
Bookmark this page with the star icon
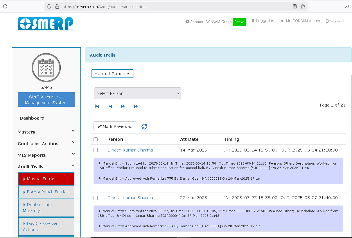click(x=303, y=6)
